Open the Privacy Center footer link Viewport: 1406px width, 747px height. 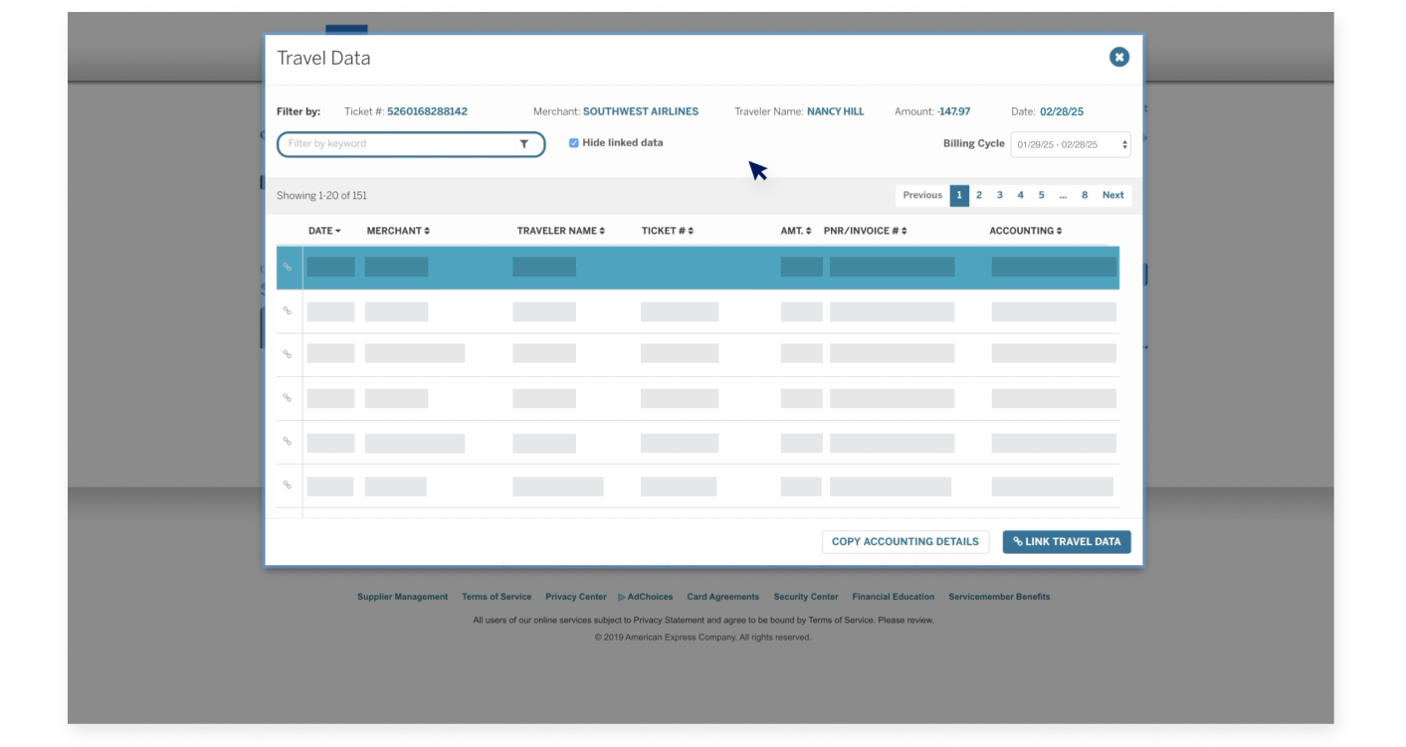[x=575, y=596]
